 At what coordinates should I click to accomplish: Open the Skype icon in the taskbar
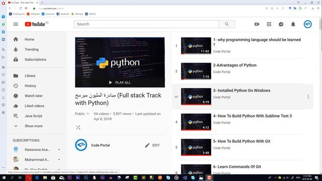(x=168, y=177)
